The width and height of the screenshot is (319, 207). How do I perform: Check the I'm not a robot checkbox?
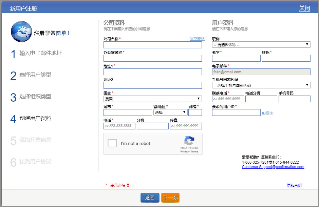coord(112,143)
